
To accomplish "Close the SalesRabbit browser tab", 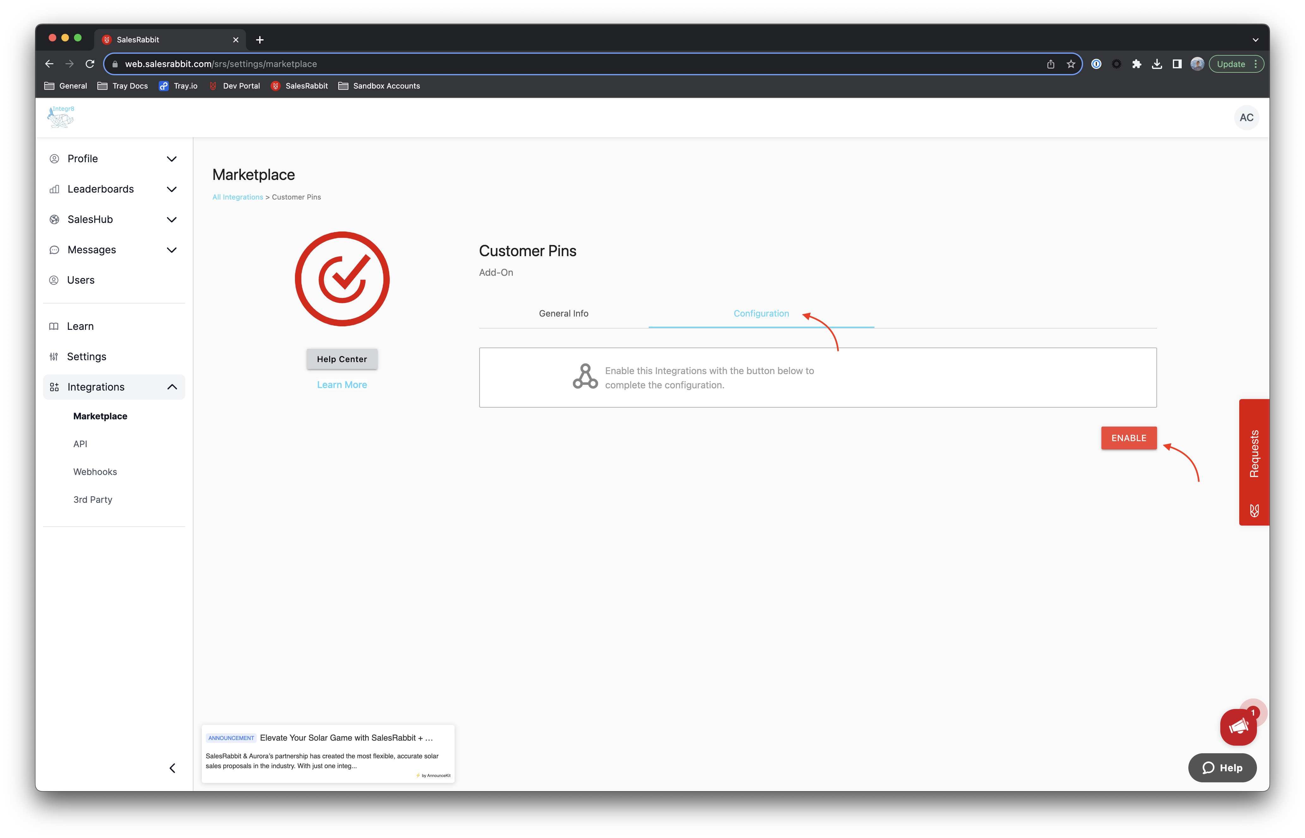I will tap(236, 40).
